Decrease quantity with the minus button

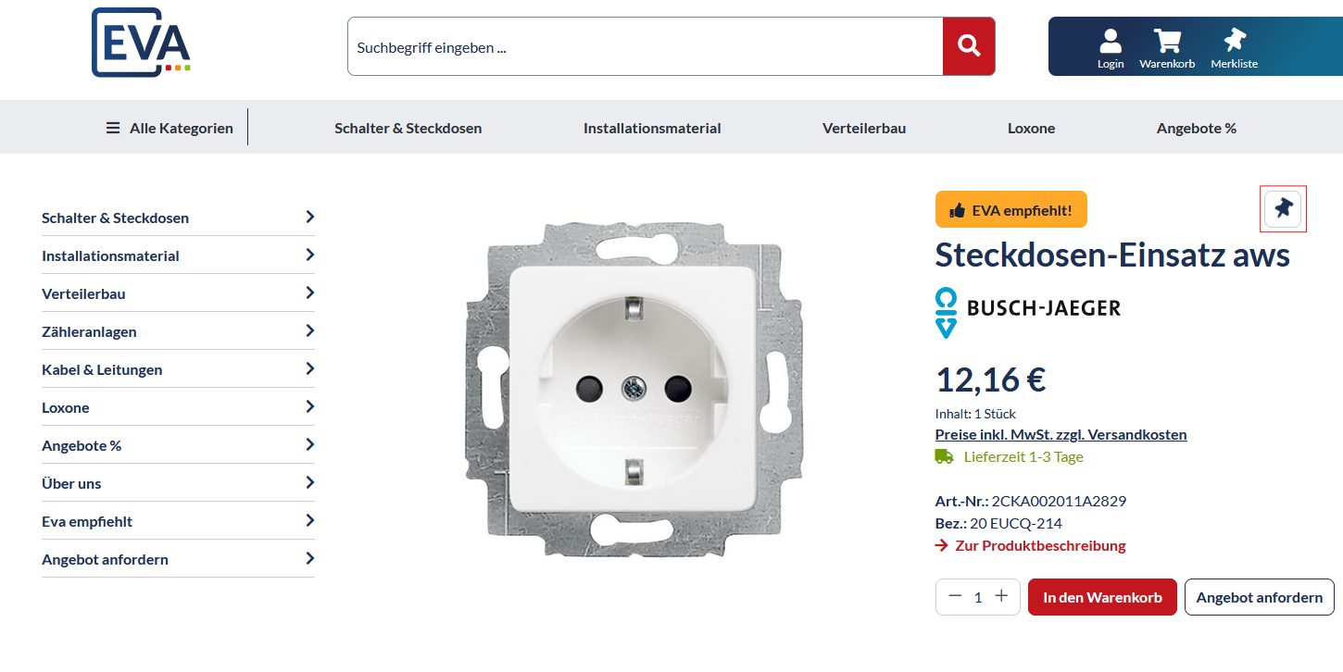(955, 597)
